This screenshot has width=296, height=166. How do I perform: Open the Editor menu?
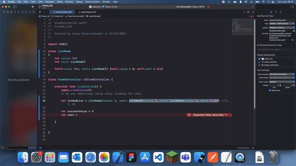(x=60, y=2)
